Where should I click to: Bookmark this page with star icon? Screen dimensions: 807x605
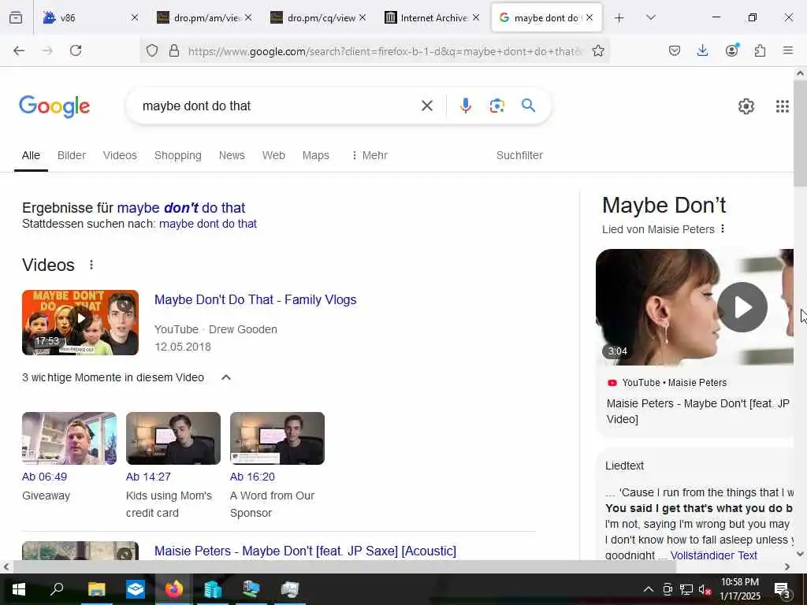point(598,50)
